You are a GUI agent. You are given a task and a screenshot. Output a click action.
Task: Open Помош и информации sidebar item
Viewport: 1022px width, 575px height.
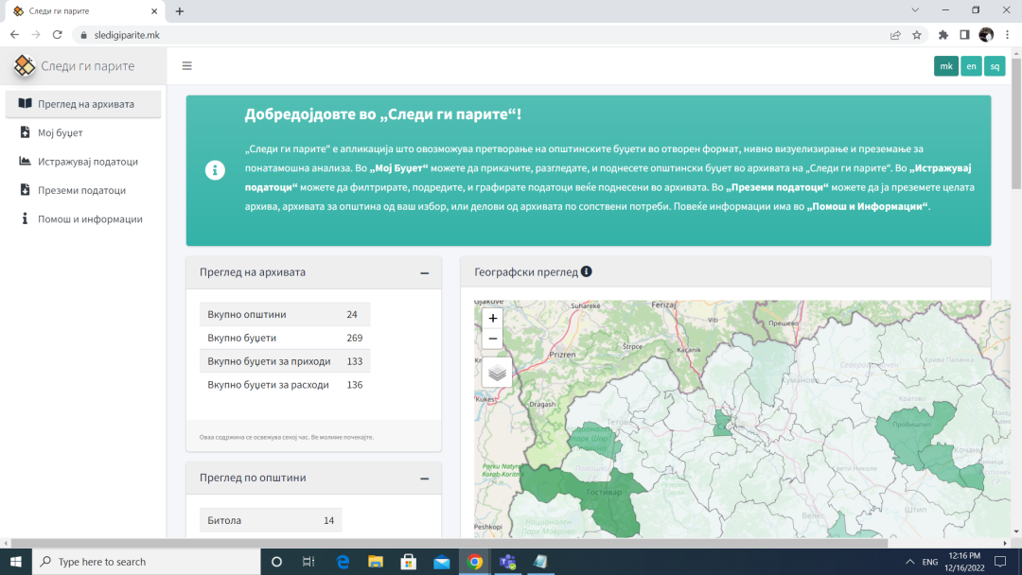tap(83, 218)
